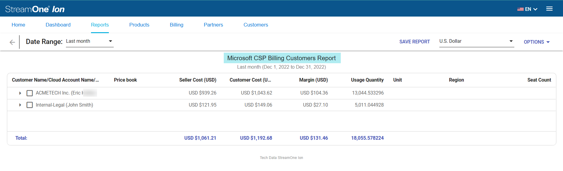Click the Unit column header
This screenshot has height=171, width=563.
(398, 80)
